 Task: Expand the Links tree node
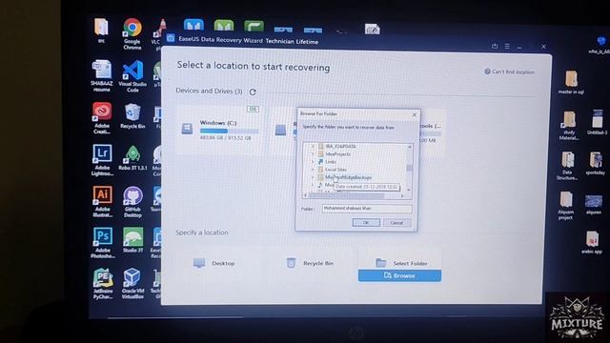[x=313, y=162]
